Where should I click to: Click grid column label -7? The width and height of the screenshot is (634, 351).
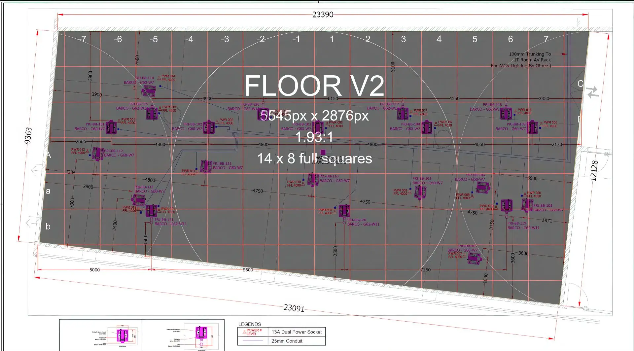(82, 39)
